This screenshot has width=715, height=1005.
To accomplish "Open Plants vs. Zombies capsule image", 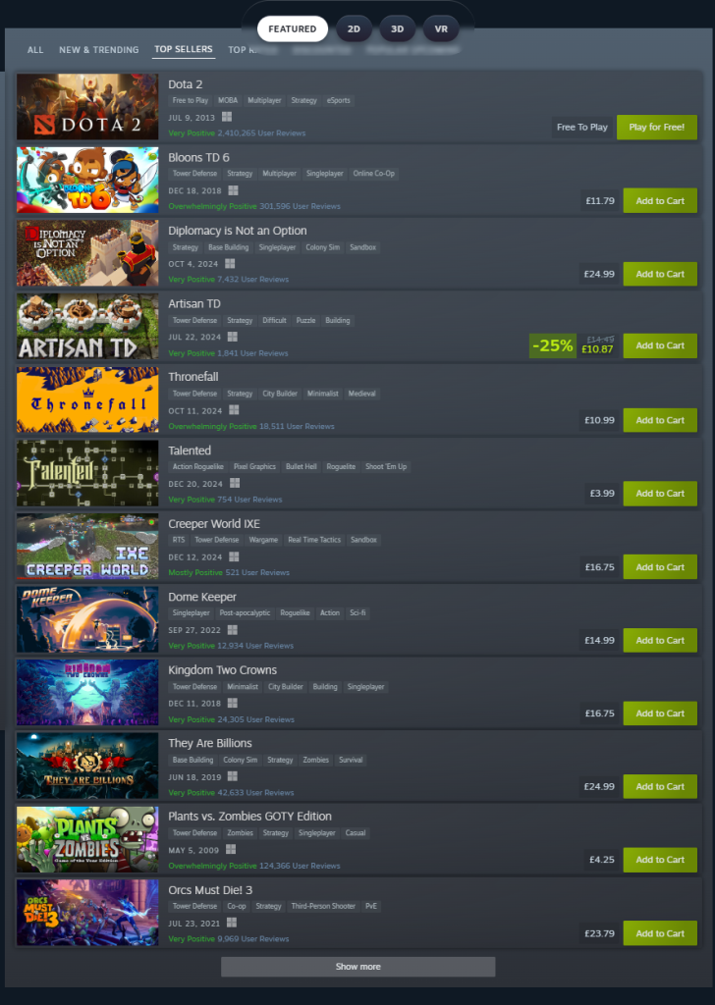I will [x=87, y=839].
